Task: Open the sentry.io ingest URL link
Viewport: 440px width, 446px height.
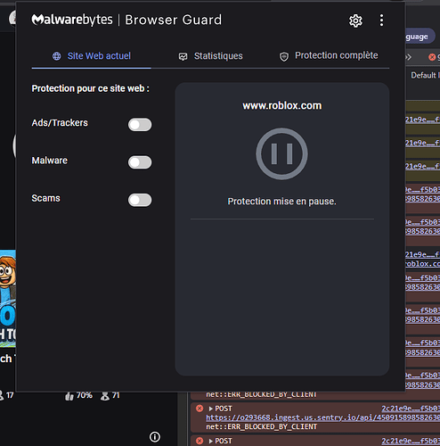Action: click(323, 417)
